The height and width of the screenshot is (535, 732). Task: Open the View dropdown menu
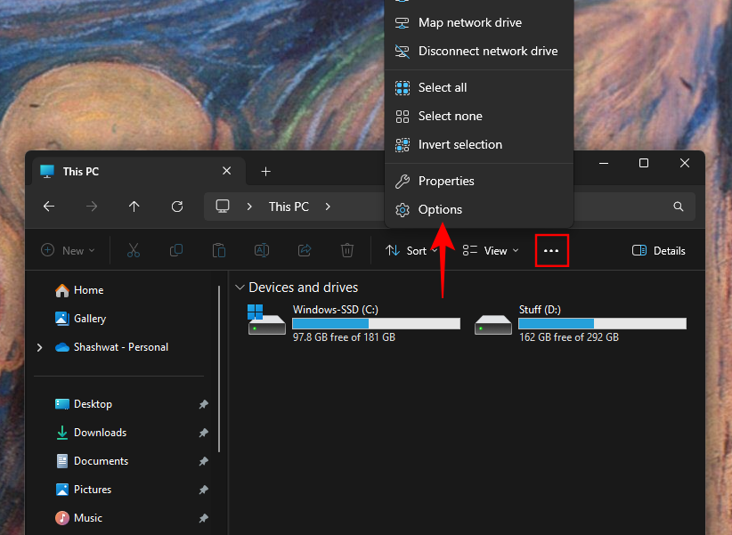[x=490, y=251]
